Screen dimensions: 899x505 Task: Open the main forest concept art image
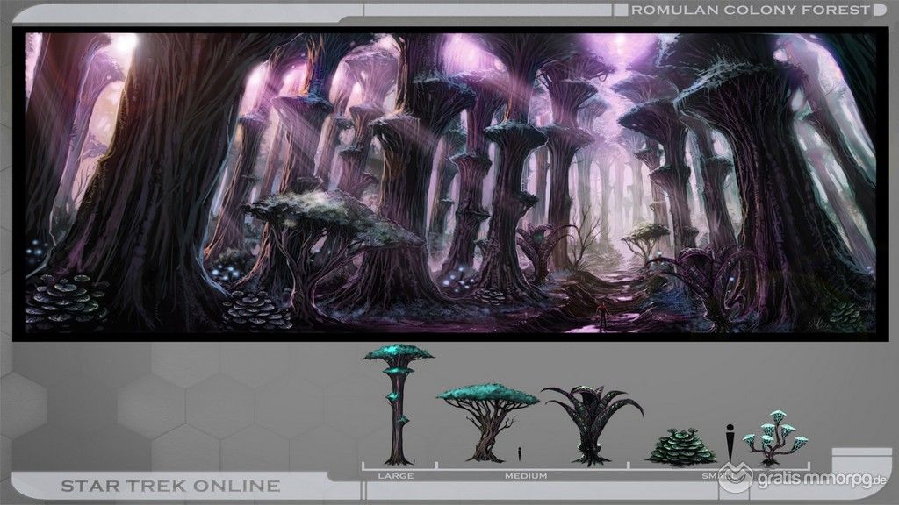pyautogui.click(x=449, y=182)
